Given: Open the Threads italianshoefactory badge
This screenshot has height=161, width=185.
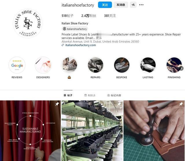Looking at the screenshot, I should click(x=75, y=29).
